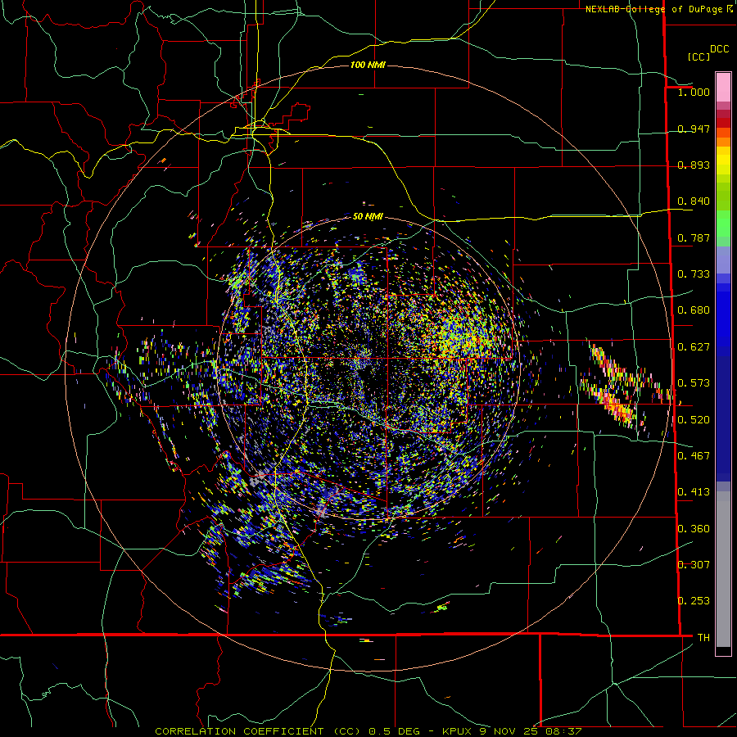Viewport: 737px width, 737px height.
Task: Click the 1.000 value on color scale
Action: 694,92
